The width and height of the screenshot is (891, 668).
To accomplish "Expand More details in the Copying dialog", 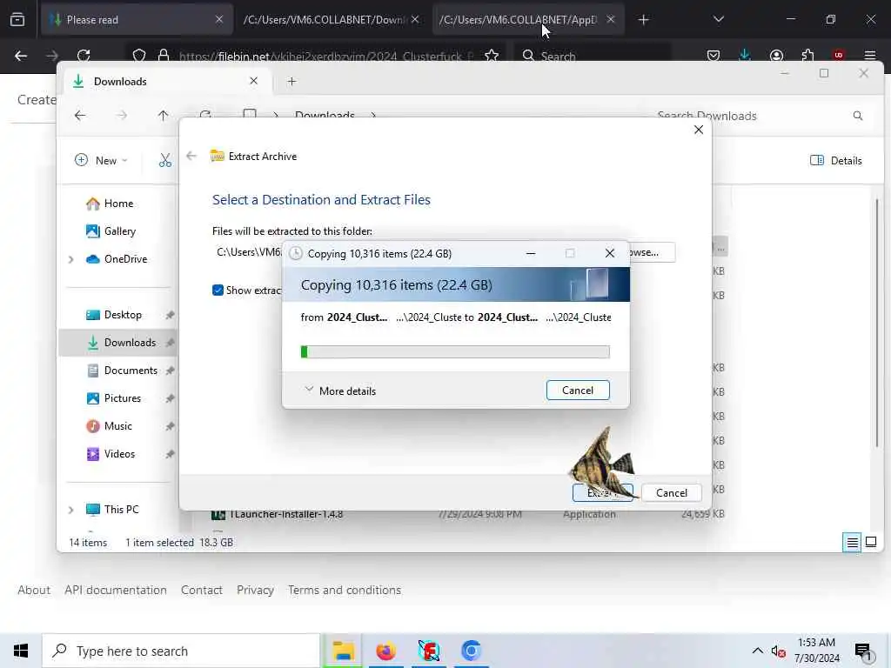I will coord(340,391).
